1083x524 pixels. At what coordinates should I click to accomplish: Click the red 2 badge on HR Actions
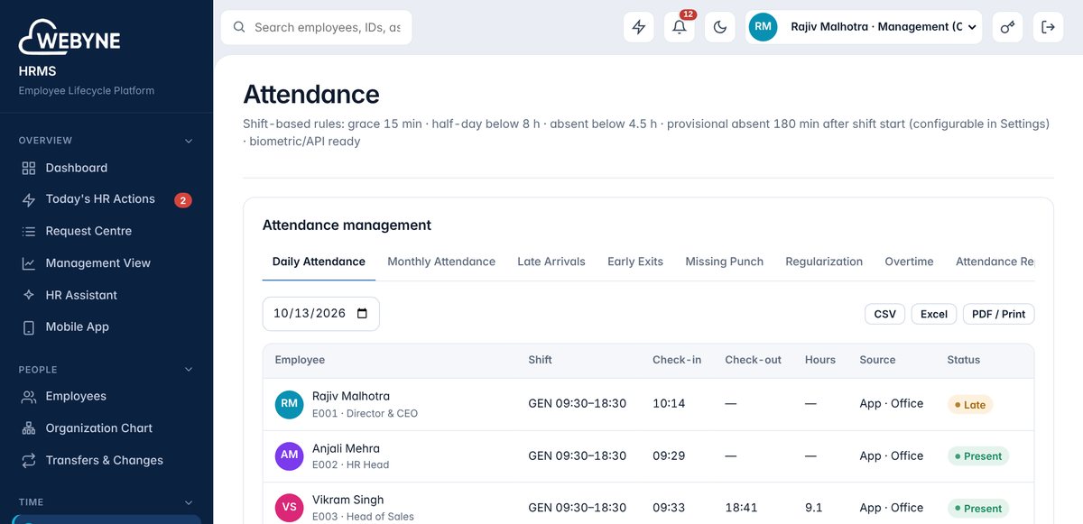(x=182, y=200)
